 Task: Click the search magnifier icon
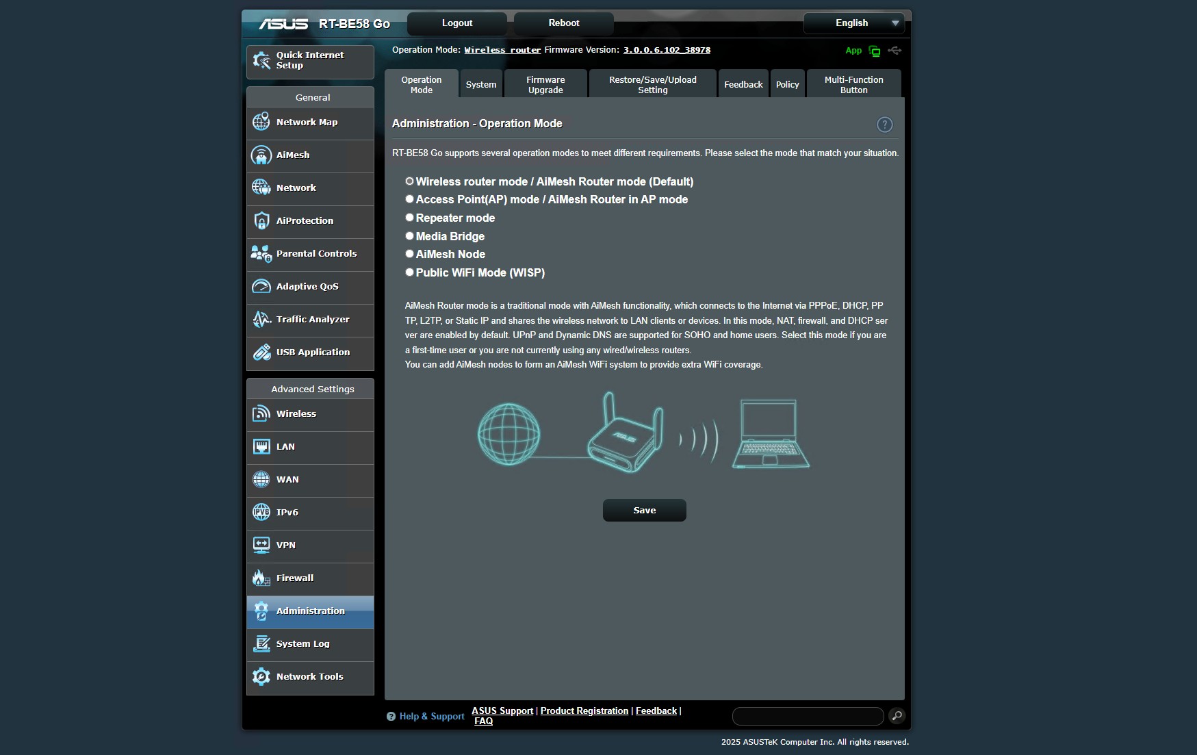click(897, 715)
